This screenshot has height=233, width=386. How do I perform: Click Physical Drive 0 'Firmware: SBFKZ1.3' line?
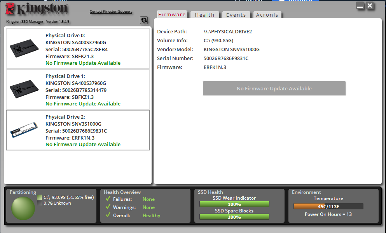(70, 56)
